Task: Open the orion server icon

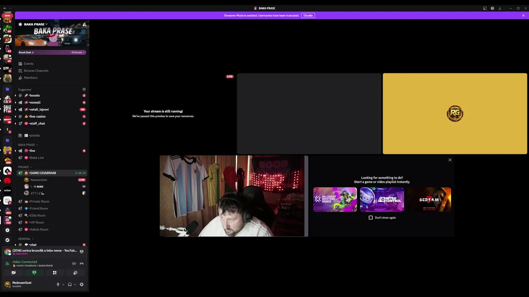Action: pos(7,191)
